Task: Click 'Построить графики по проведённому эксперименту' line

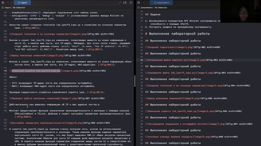Action: [179, 27]
